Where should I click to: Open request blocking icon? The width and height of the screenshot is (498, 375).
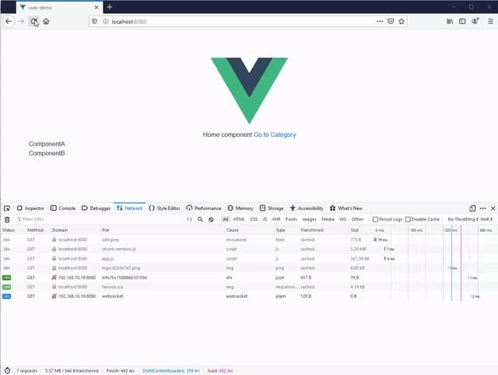[x=211, y=219]
